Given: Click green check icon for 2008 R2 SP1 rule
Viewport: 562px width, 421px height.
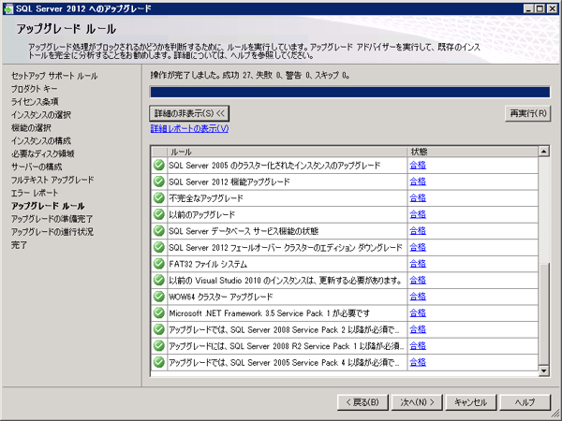Looking at the screenshot, I should [x=159, y=346].
